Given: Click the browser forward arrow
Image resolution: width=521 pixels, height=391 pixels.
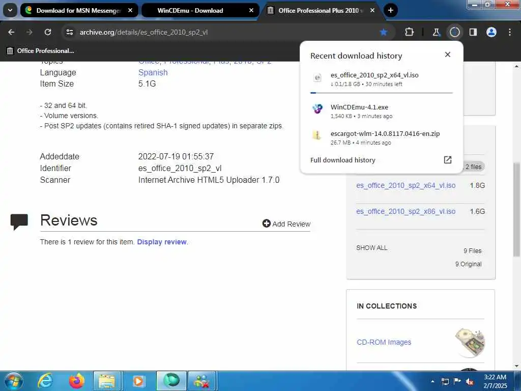Looking at the screenshot, I should tap(30, 32).
